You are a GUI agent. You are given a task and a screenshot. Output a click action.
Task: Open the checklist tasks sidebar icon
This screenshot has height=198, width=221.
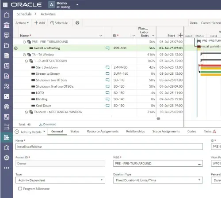7,127
